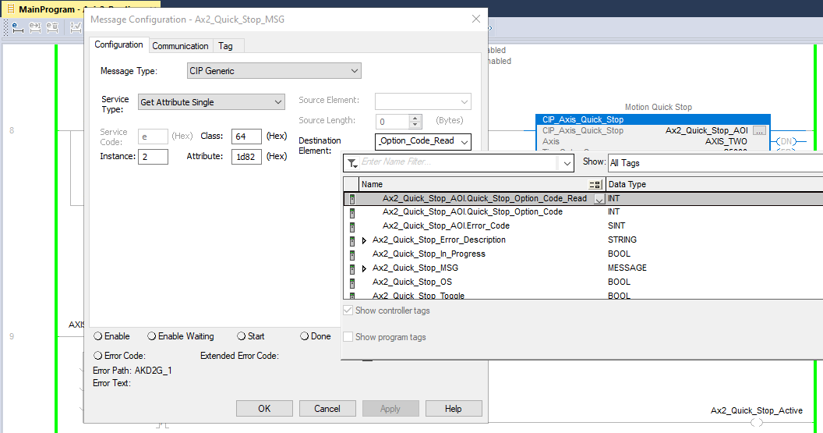The width and height of the screenshot is (823, 433).
Task: Click the Start status indicator
Action: (241, 335)
